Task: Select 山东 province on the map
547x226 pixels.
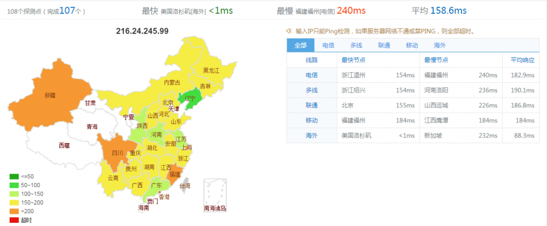Action: click(x=176, y=122)
